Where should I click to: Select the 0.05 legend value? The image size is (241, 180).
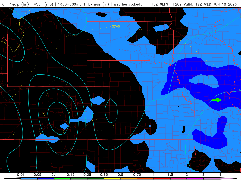coord(37,175)
